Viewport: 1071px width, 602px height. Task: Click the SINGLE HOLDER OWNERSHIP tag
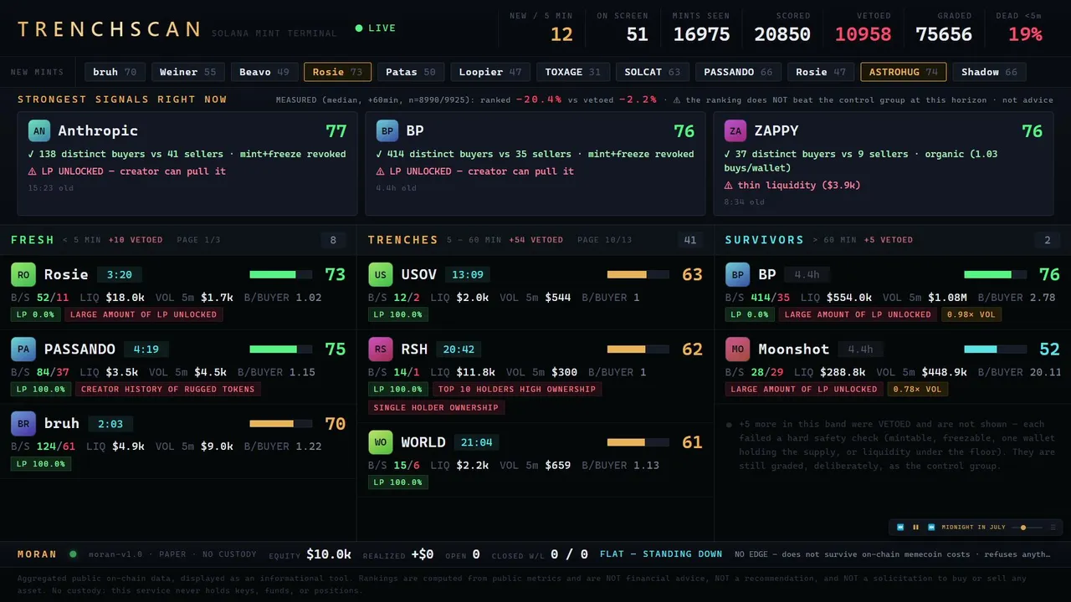click(x=436, y=407)
